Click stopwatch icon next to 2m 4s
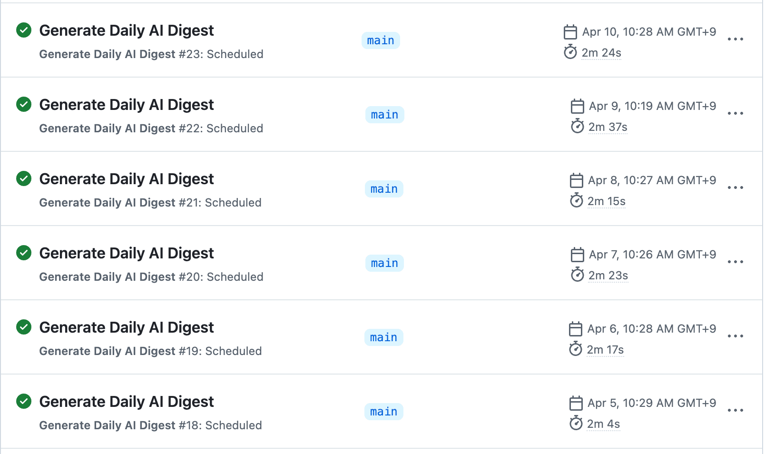Screen dimensions: 765x454 pyautogui.click(x=576, y=424)
